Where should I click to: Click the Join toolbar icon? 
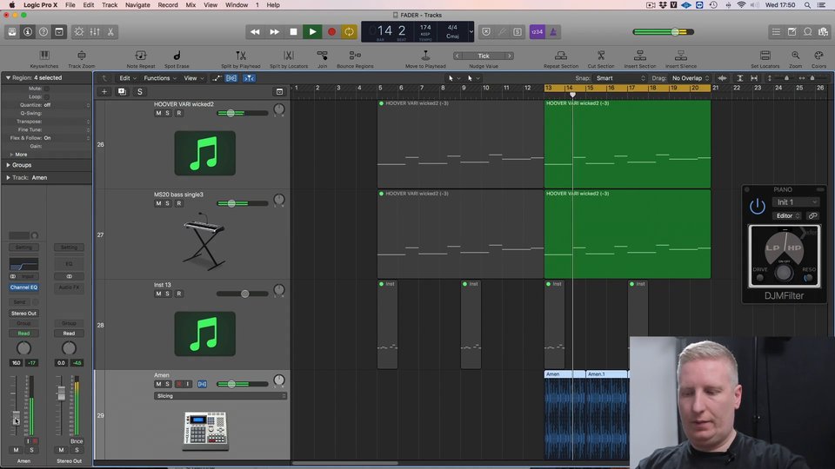[322, 56]
